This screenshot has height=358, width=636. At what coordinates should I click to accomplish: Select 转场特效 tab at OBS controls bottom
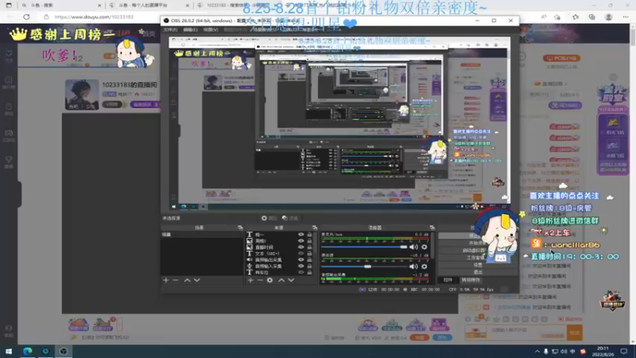470,280
